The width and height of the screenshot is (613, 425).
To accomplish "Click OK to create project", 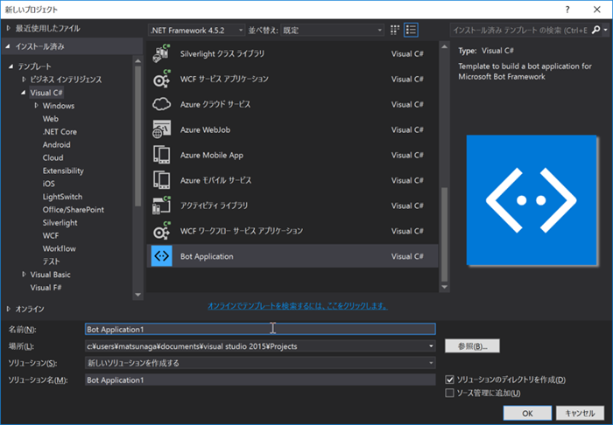I will pos(527,413).
